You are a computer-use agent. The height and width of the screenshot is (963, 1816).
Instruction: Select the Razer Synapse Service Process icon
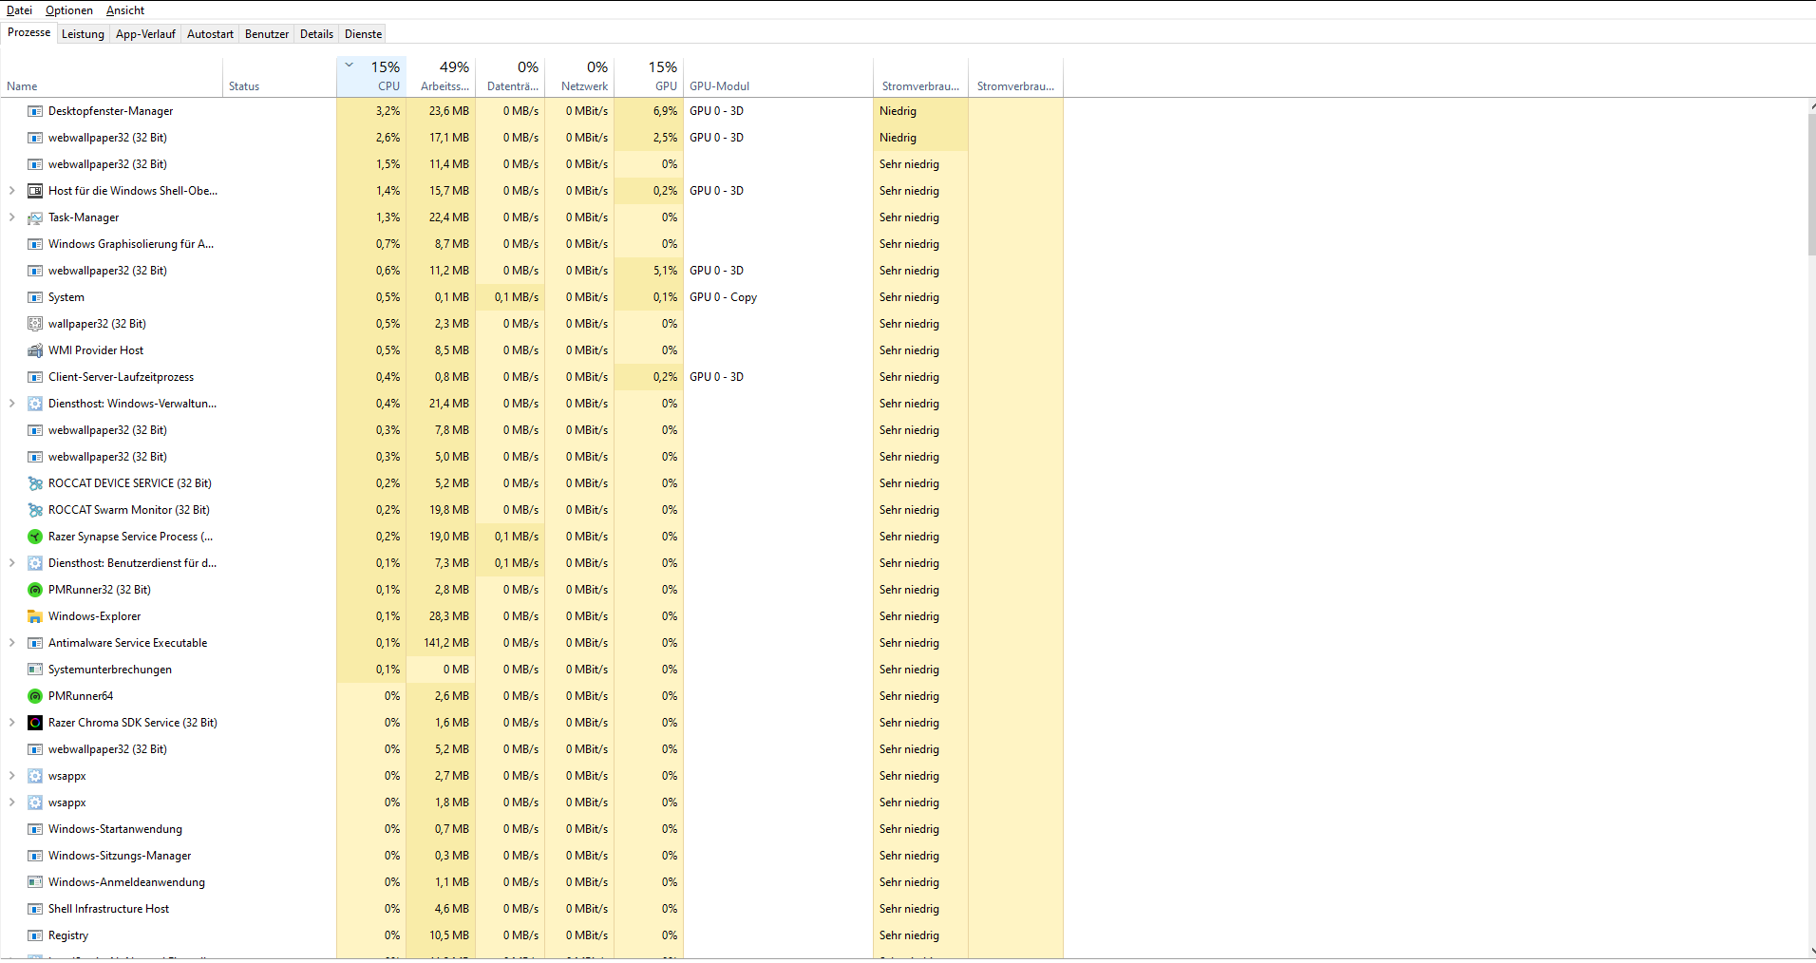tap(35, 537)
